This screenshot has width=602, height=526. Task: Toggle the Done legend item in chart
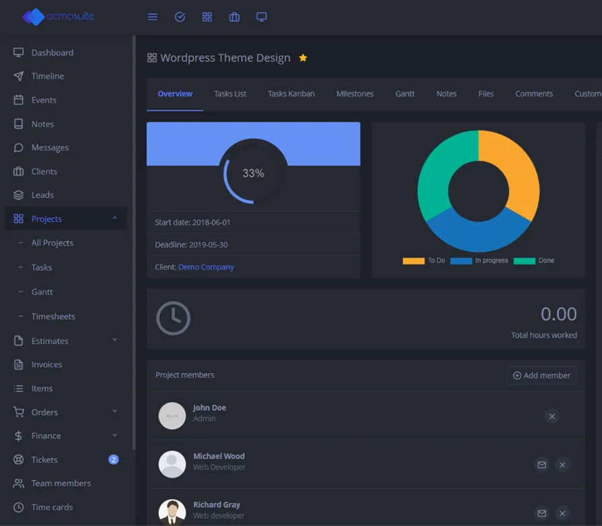(534, 261)
